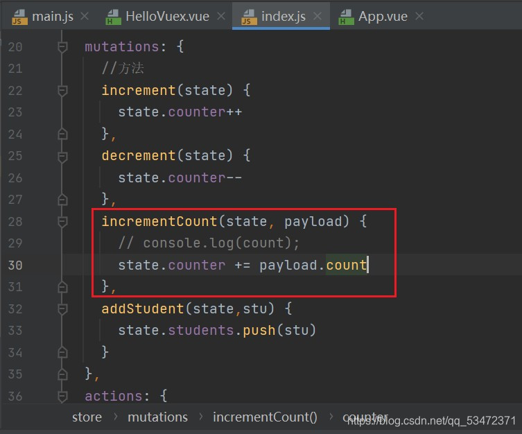Open the App.vue tab
The height and width of the screenshot is (434, 522).
(x=383, y=17)
